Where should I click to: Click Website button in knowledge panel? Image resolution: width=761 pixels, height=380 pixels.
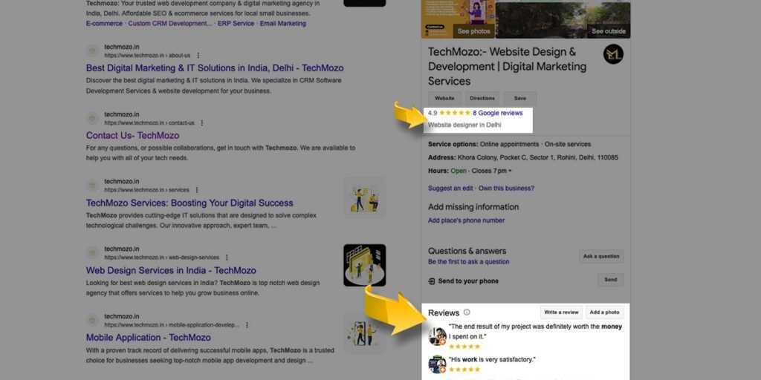(444, 99)
